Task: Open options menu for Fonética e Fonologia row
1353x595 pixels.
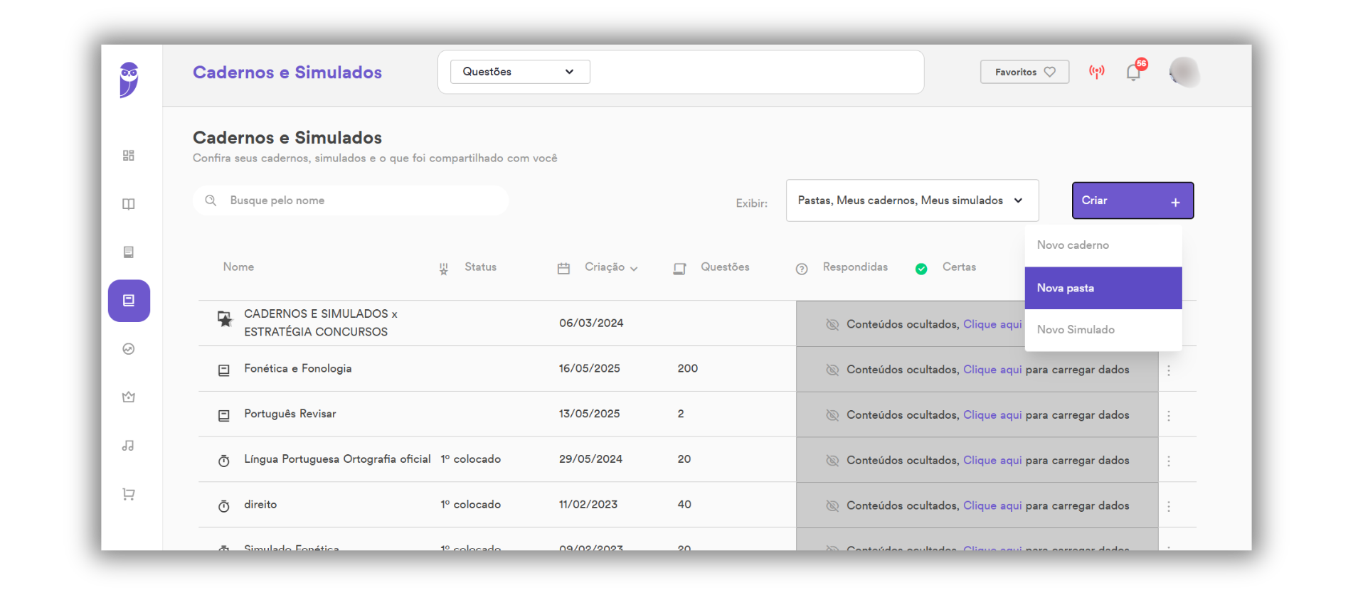Action: 1169,370
